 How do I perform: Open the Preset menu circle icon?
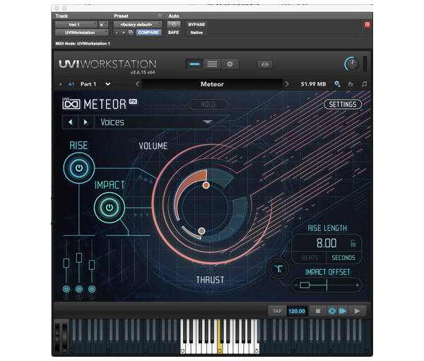click(x=160, y=16)
